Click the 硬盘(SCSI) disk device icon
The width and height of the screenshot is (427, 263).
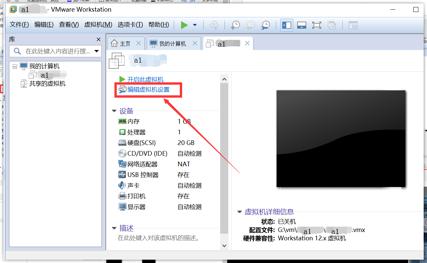tap(122, 143)
